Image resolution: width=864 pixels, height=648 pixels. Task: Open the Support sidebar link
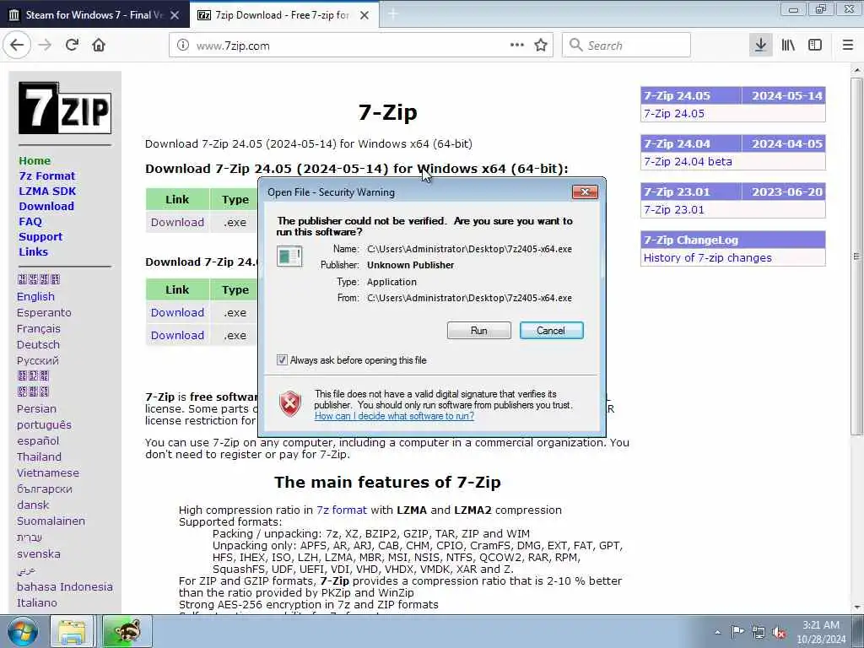(40, 237)
